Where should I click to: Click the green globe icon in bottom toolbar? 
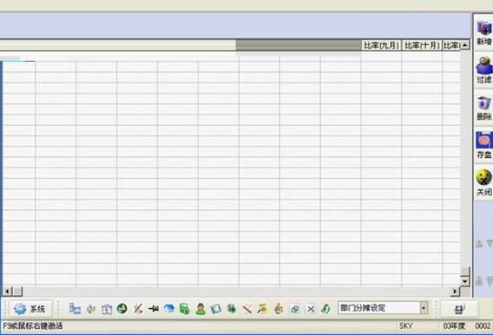[122, 309]
